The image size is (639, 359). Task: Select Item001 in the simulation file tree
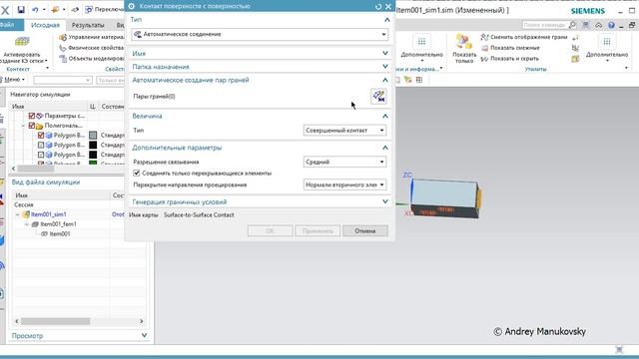60,234
